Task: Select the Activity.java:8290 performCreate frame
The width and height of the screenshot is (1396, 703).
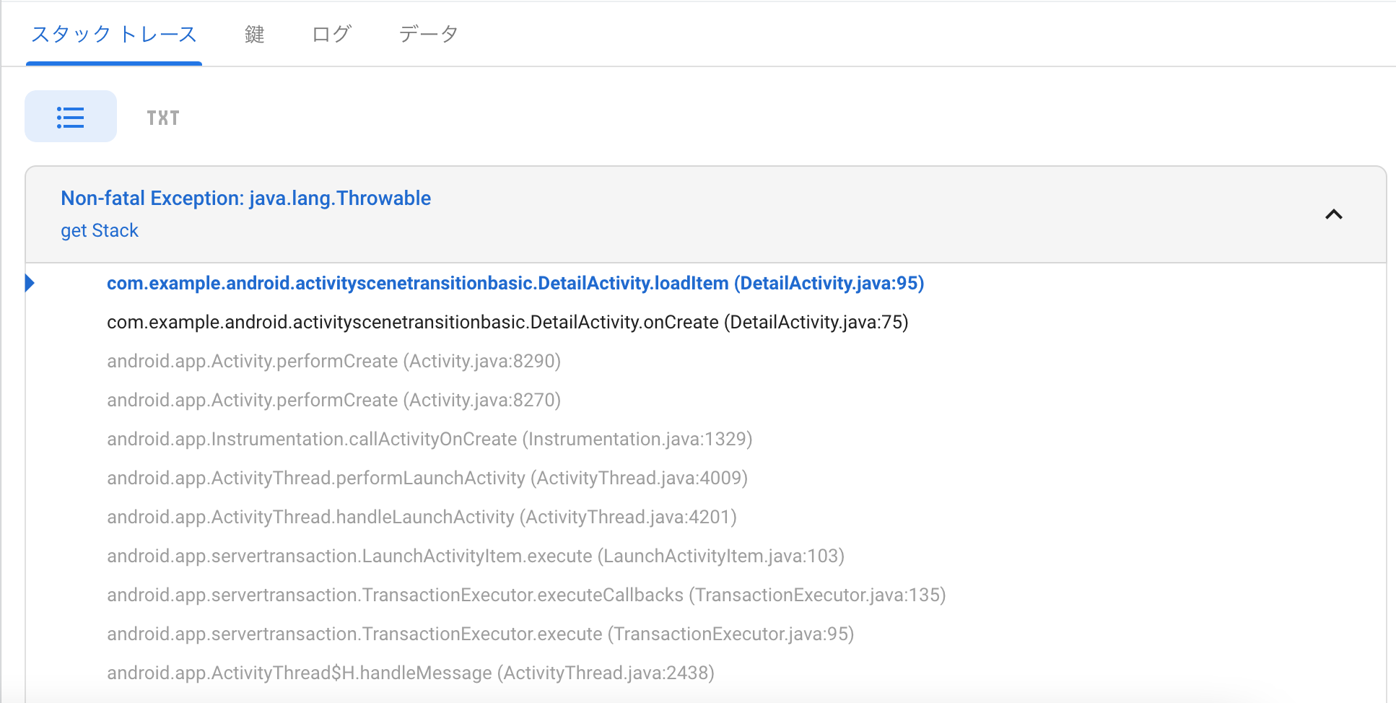Action: tap(333, 361)
